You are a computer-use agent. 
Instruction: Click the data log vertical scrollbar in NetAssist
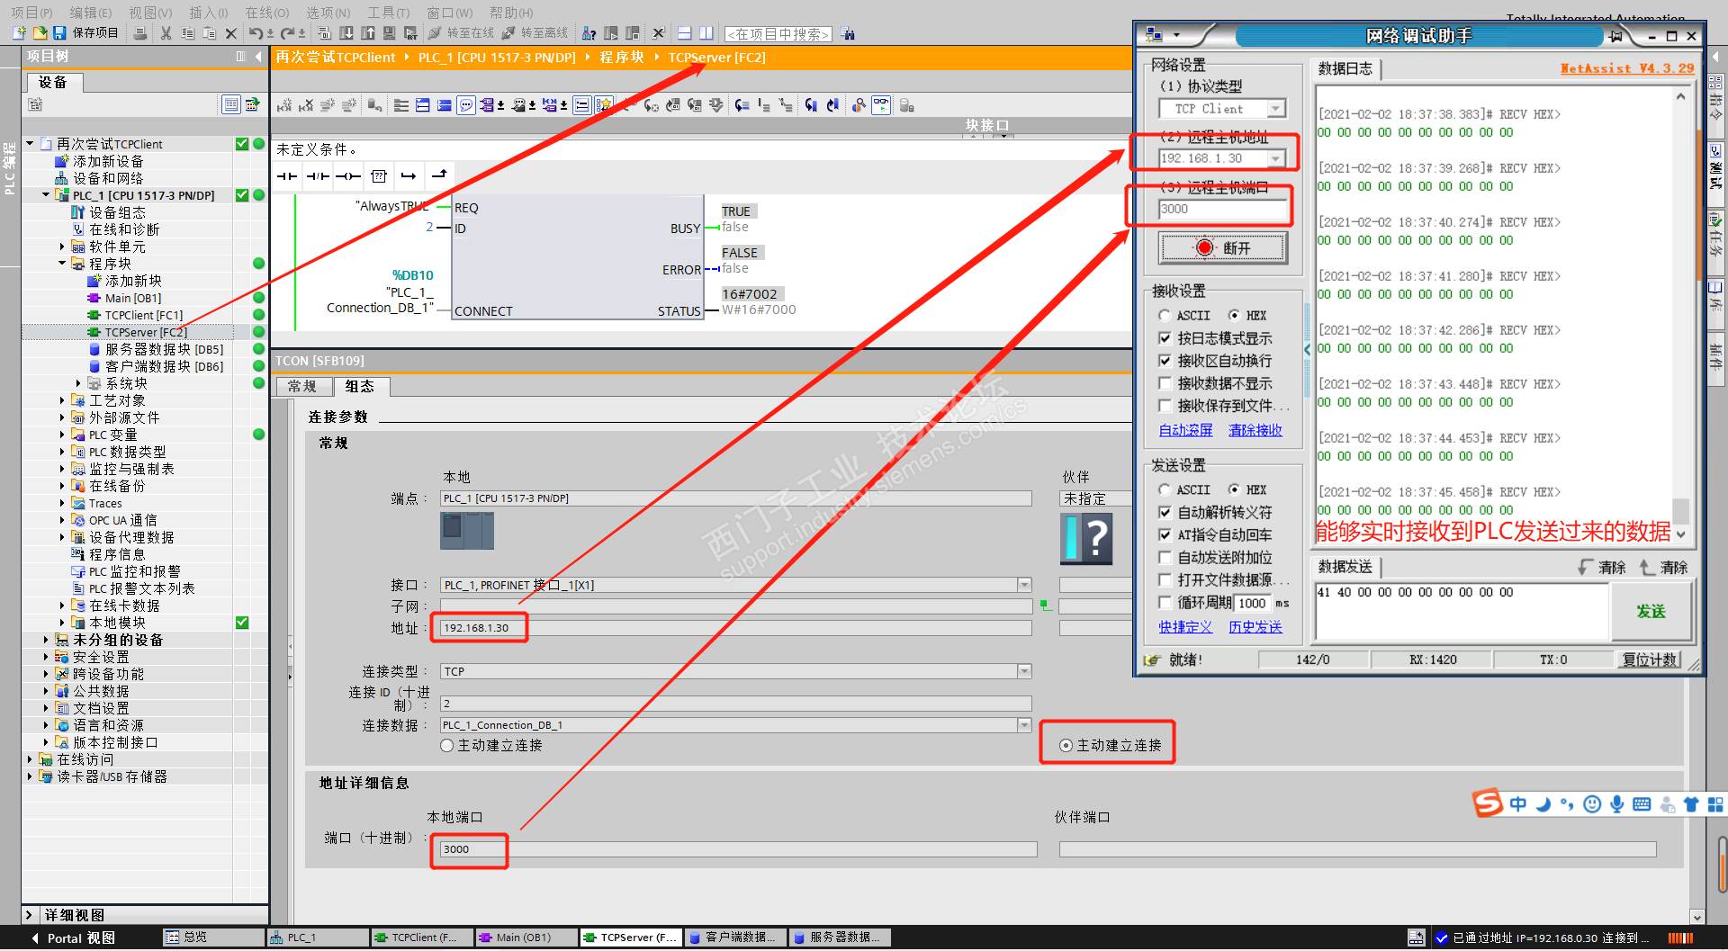tap(1680, 315)
